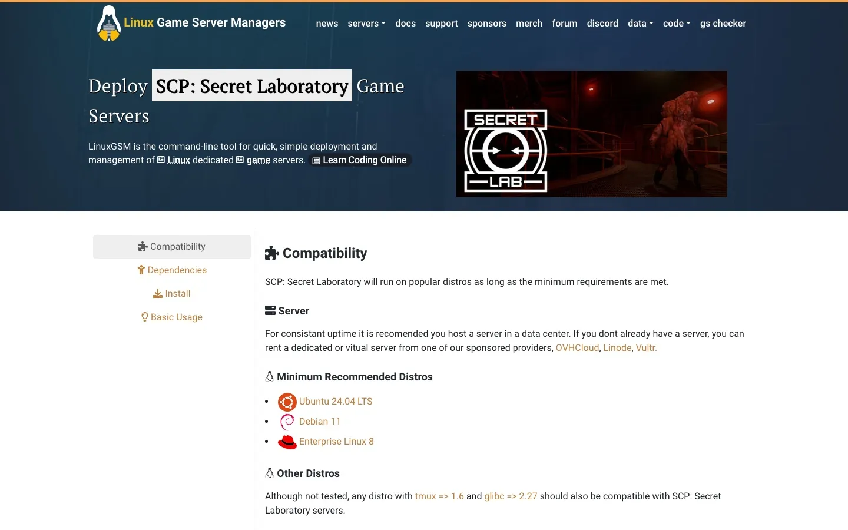Open the OVHCloud provider link
Screen dimensions: 848x530
pos(577,348)
